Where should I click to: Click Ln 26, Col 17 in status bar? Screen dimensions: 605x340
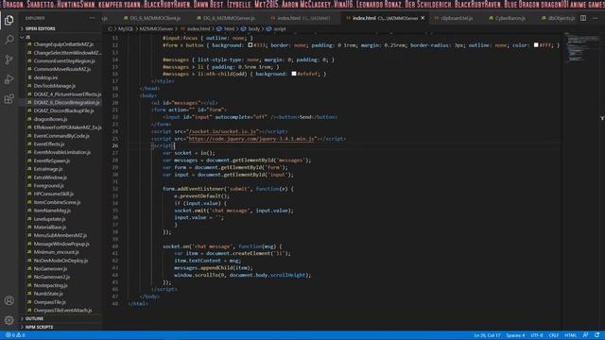tap(487, 335)
